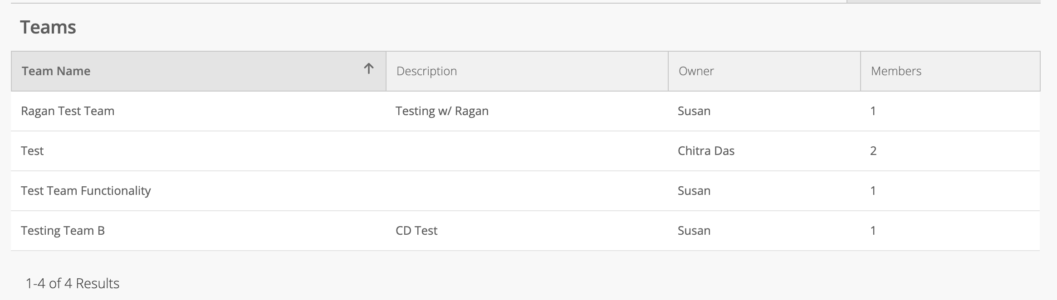Click members count for Ragan Test Team
1057x300 pixels.
873,111
